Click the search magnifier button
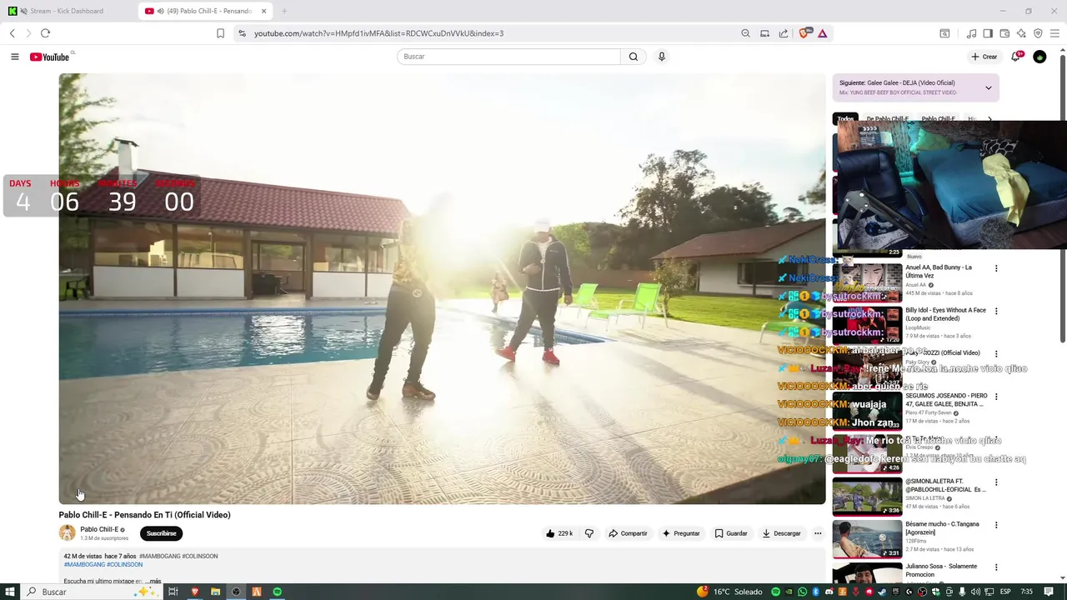This screenshot has height=600, width=1067. point(634,57)
